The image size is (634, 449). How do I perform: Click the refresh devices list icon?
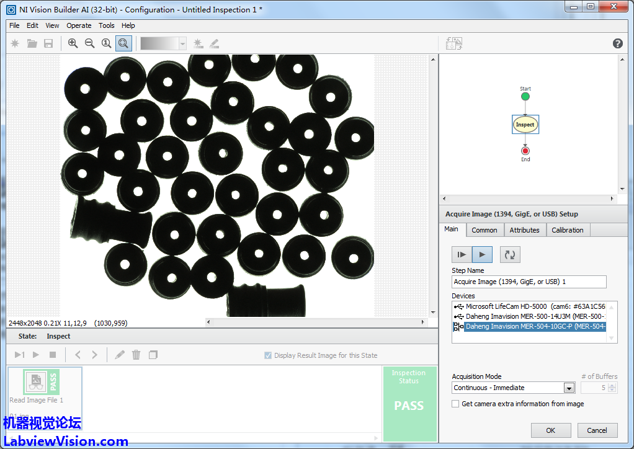pyautogui.click(x=510, y=254)
